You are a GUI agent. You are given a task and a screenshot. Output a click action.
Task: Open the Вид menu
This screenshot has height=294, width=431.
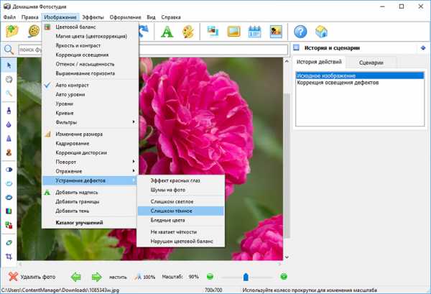pos(151,17)
